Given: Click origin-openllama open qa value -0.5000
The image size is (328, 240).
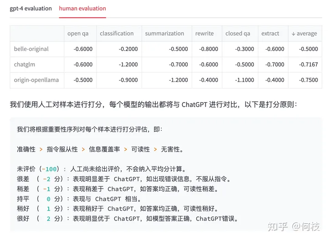Looking at the screenshot, I should 83,80.
